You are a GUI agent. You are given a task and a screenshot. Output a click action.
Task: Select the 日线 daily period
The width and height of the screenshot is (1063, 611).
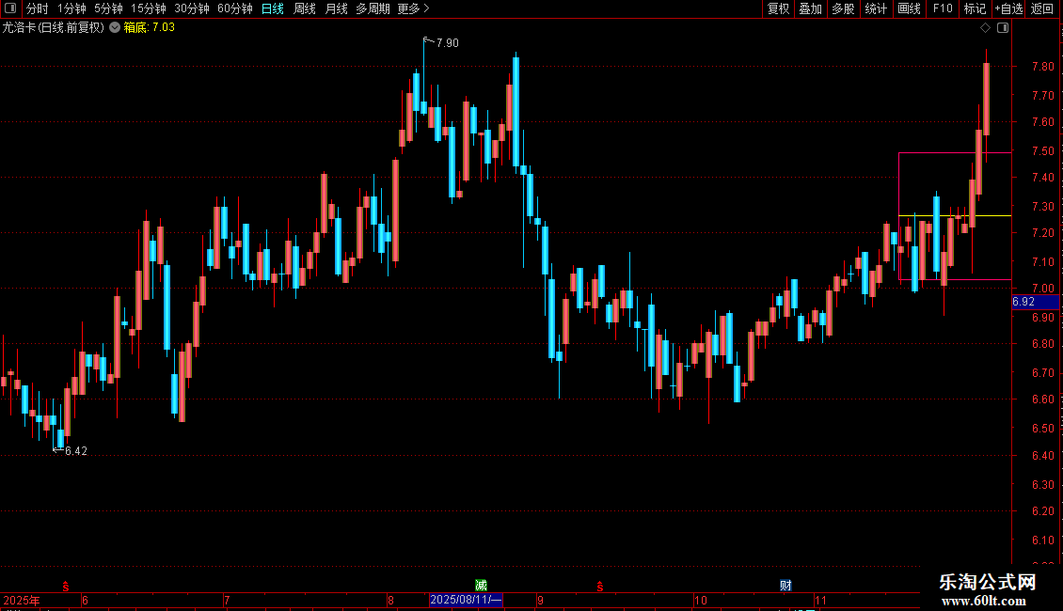tap(273, 8)
